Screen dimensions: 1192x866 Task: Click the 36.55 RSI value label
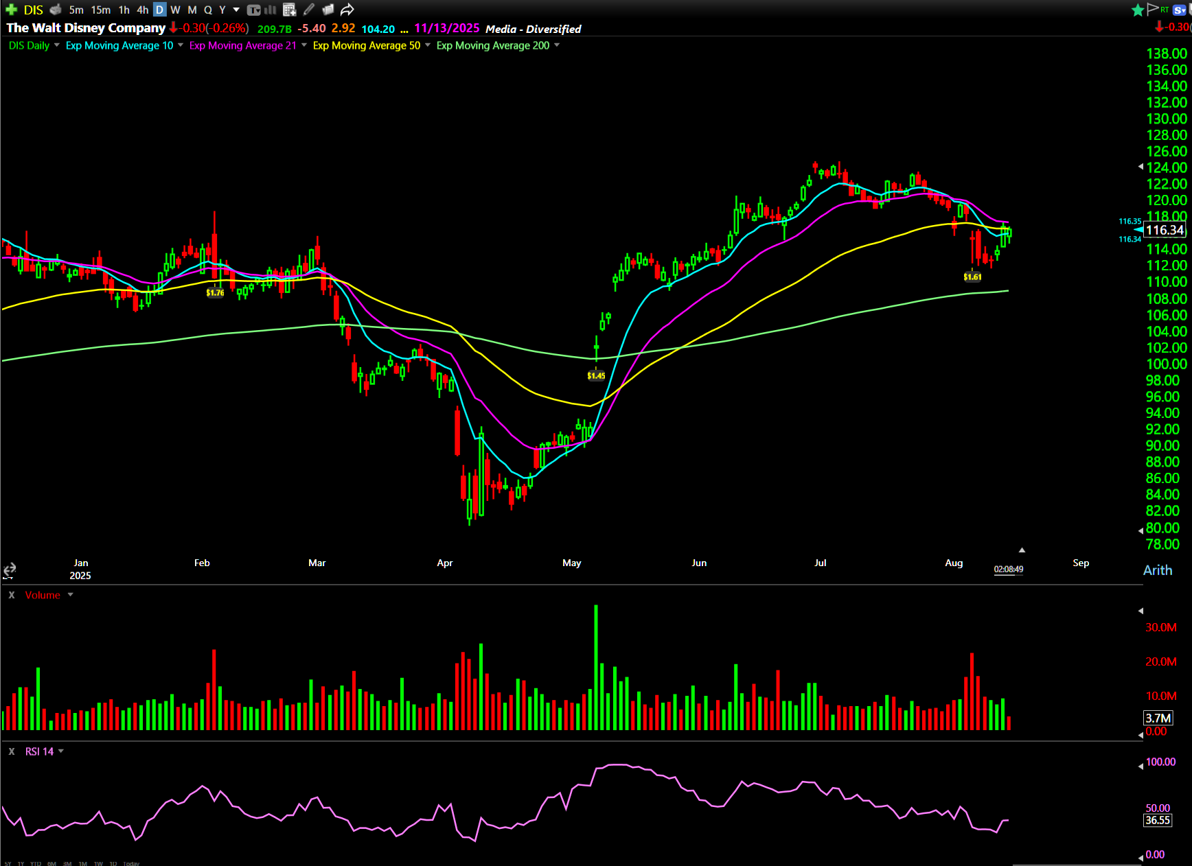point(1158,820)
